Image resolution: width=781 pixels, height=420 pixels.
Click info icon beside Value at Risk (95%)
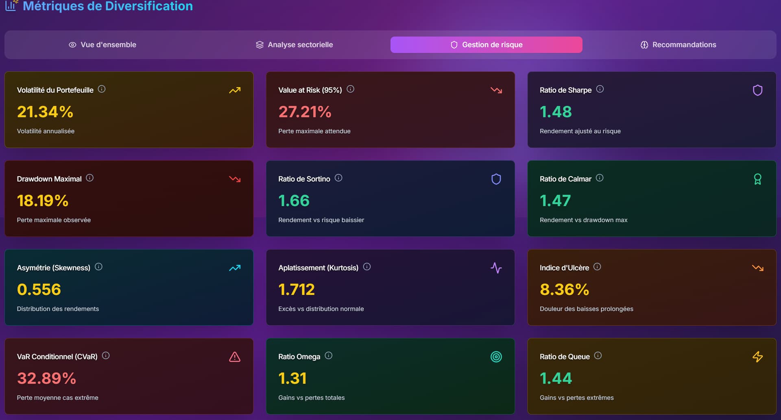click(350, 89)
